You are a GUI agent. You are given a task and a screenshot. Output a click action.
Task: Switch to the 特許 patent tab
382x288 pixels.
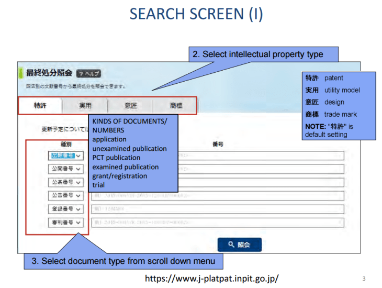[x=40, y=105]
